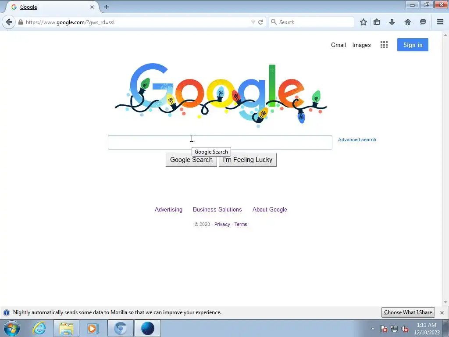Click the Action Center flag tray icon
The height and width of the screenshot is (337, 449).
[x=384, y=329]
